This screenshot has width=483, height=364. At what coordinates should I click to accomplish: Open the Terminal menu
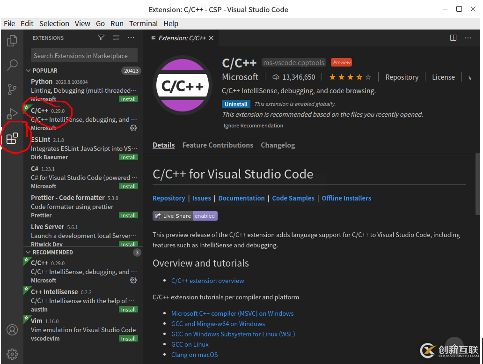pos(144,24)
